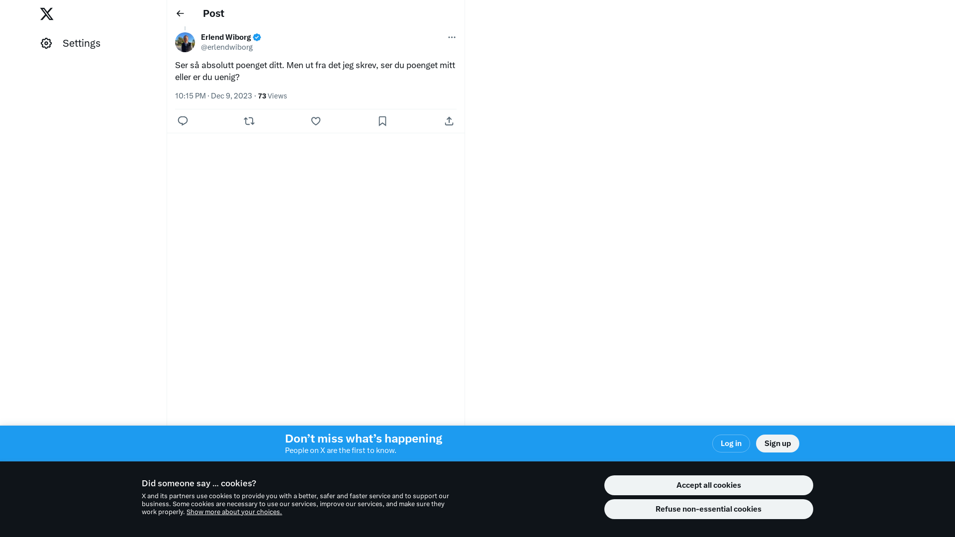Viewport: 955px width, 537px height.
Task: Open the three-dot More menu on post
Action: [x=452, y=37]
